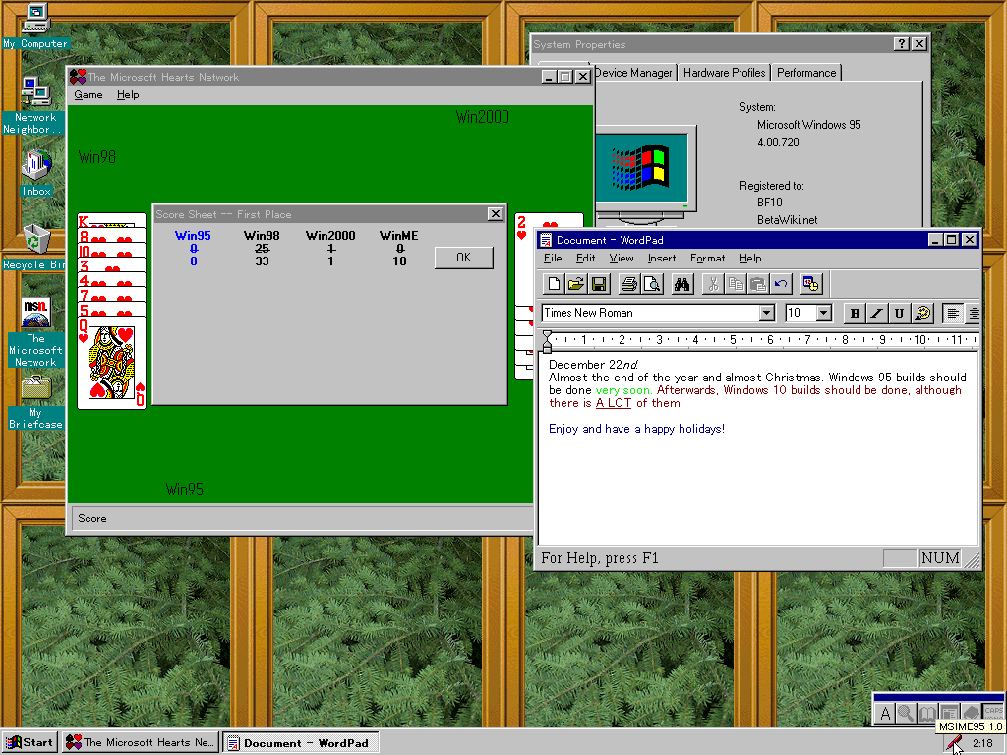The image size is (1007, 755).
Task: Select The Microsoft Network desktop icon
Action: 36,332
